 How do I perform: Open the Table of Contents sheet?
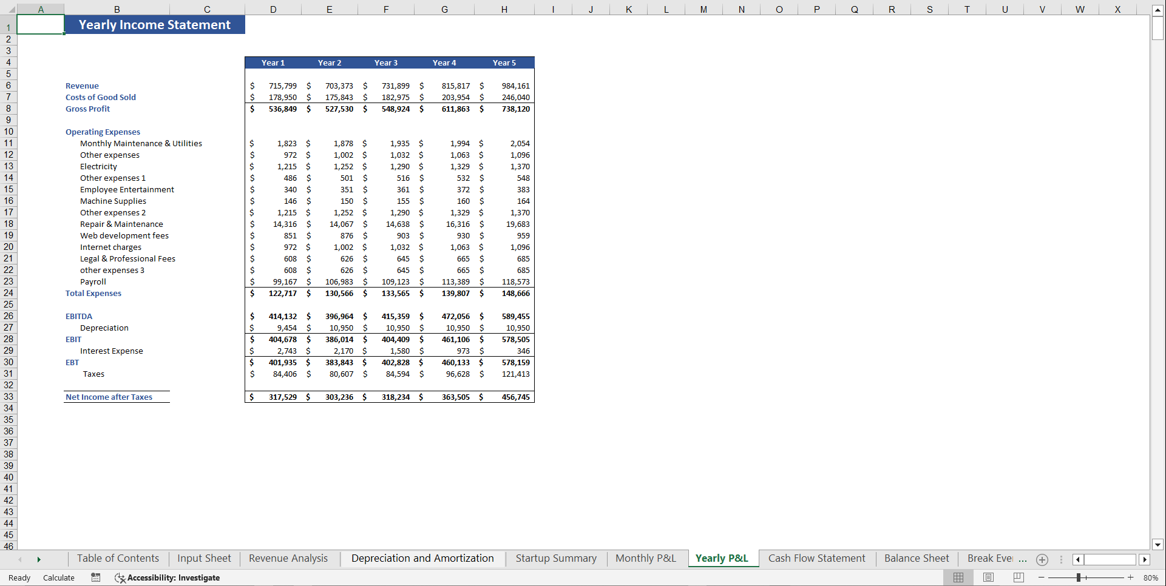tap(118, 558)
